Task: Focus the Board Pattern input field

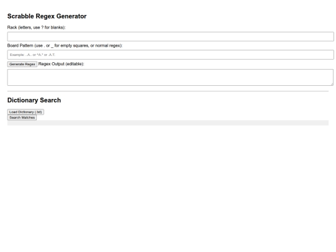Action: tap(170, 55)
